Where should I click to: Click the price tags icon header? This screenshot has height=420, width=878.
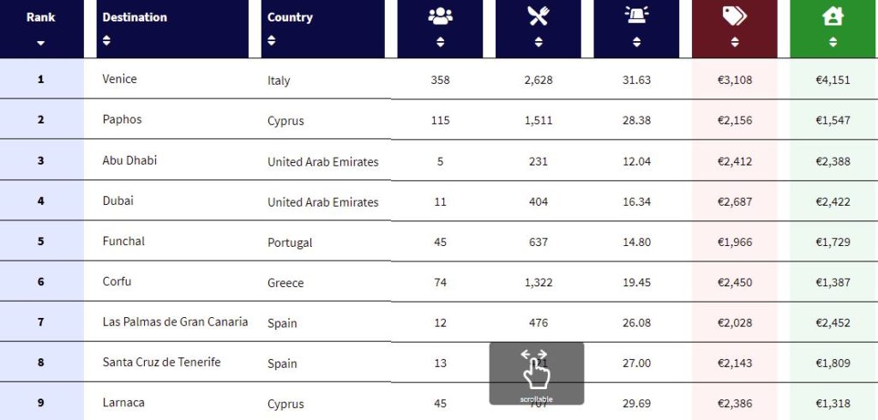click(735, 15)
